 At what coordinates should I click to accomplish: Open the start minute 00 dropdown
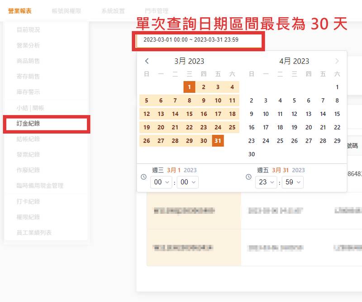tap(187, 182)
